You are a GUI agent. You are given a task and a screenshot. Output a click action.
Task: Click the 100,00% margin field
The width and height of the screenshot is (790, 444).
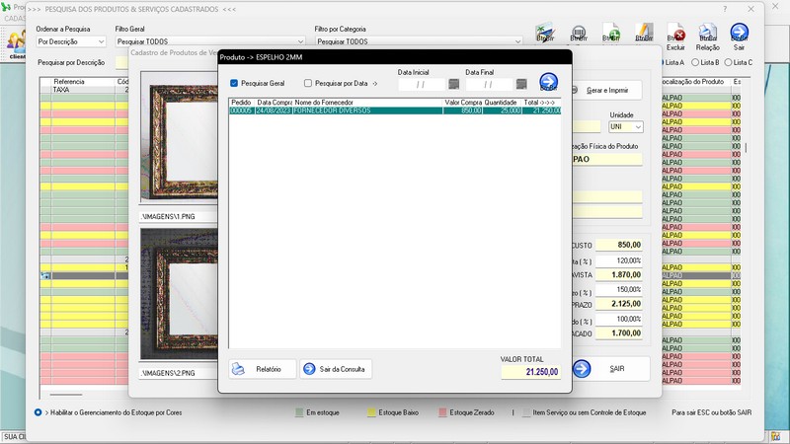click(619, 319)
